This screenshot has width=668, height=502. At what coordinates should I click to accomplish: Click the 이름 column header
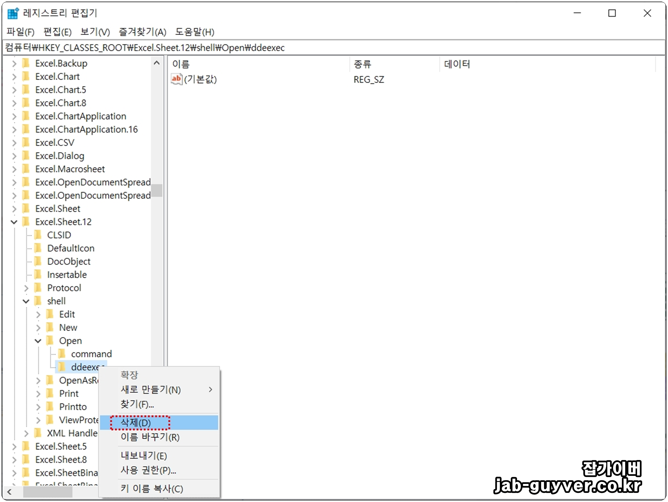(x=181, y=64)
